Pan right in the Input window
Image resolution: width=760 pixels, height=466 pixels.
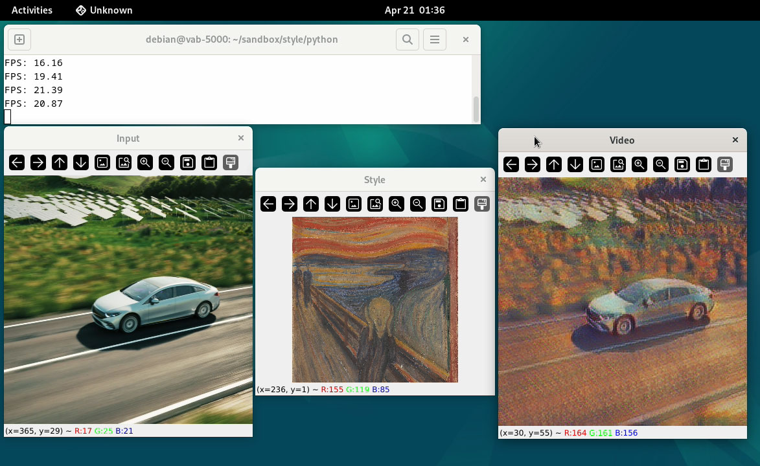coord(38,162)
